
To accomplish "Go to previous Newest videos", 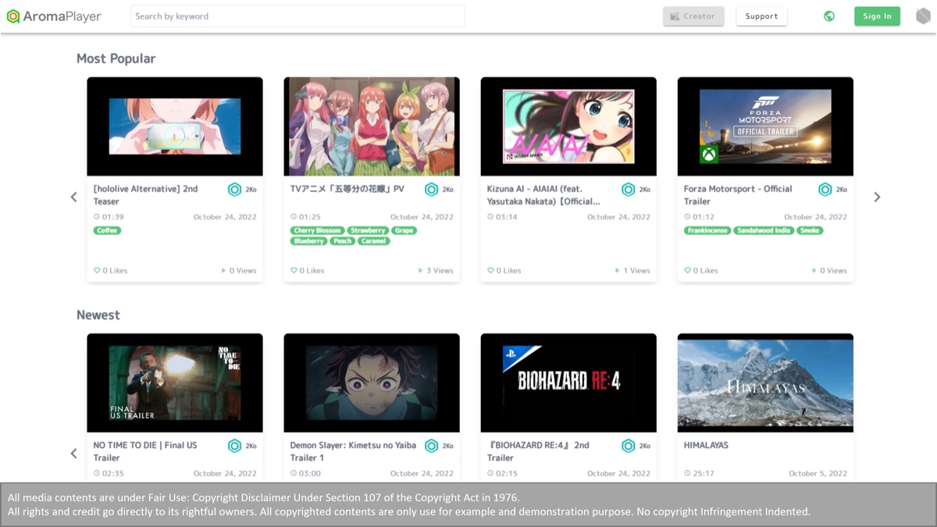I will coord(74,454).
